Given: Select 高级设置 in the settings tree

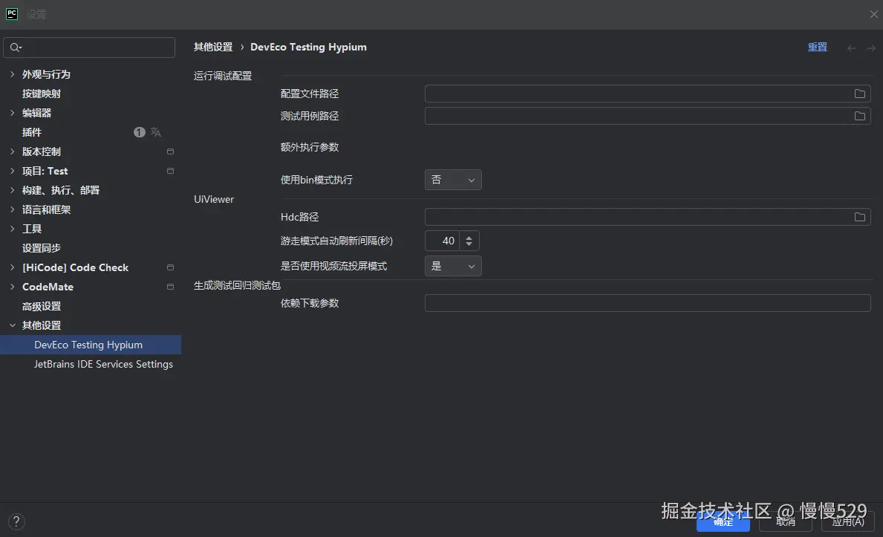Looking at the screenshot, I should (x=41, y=306).
